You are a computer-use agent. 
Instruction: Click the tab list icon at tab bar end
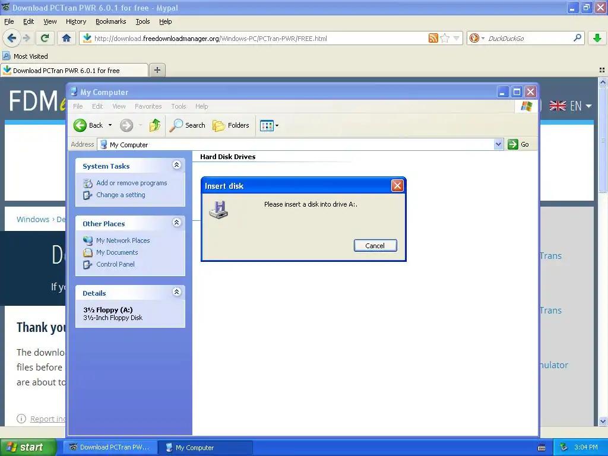[x=602, y=70]
